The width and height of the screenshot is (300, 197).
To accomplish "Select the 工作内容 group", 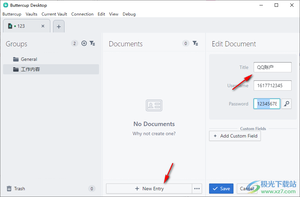I will pos(51,69).
